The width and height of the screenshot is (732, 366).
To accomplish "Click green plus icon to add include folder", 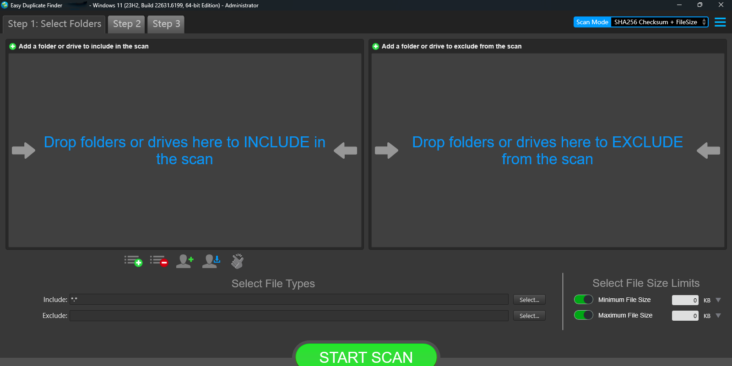I will click(x=13, y=46).
